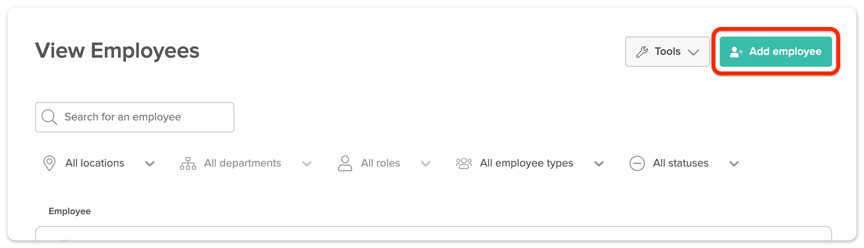Viewport: 864px width, 248px height.
Task: Click the location pin filter icon
Action: click(49, 163)
